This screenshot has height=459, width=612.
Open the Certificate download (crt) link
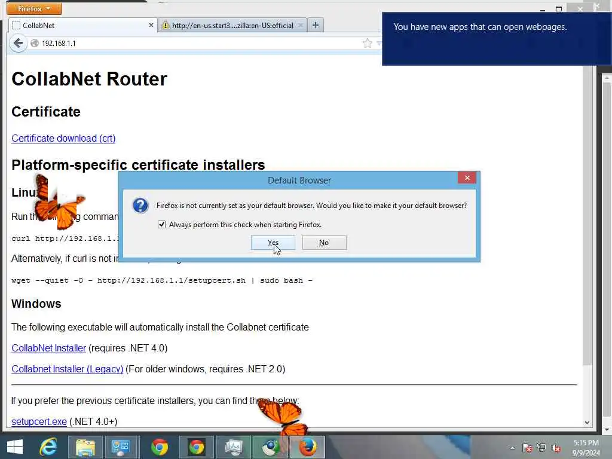coord(63,139)
